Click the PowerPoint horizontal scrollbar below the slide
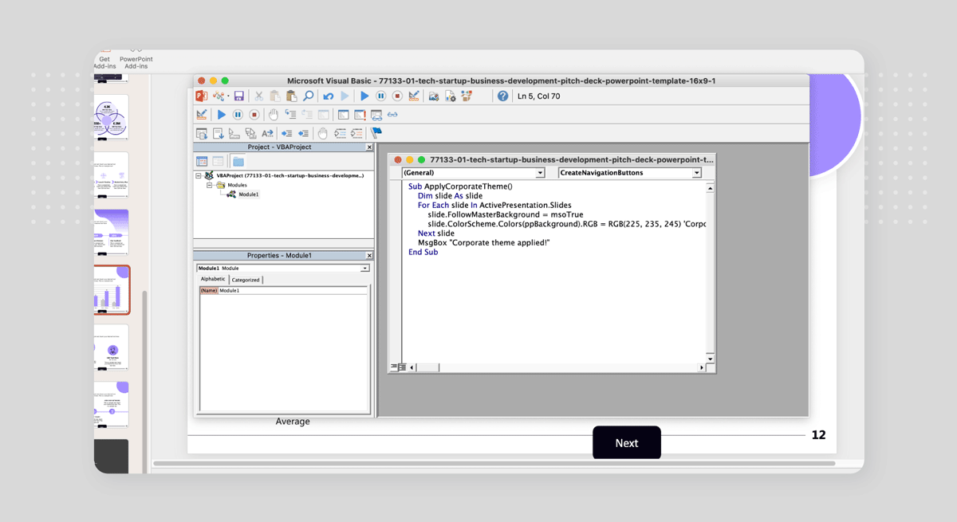This screenshot has width=957, height=522. 494,463
